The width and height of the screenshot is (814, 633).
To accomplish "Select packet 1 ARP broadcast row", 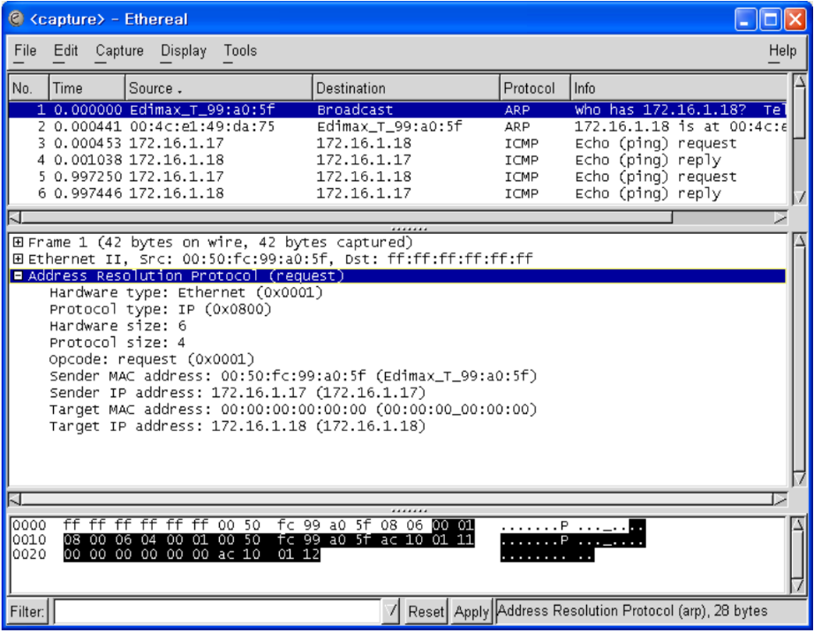I will click(397, 110).
